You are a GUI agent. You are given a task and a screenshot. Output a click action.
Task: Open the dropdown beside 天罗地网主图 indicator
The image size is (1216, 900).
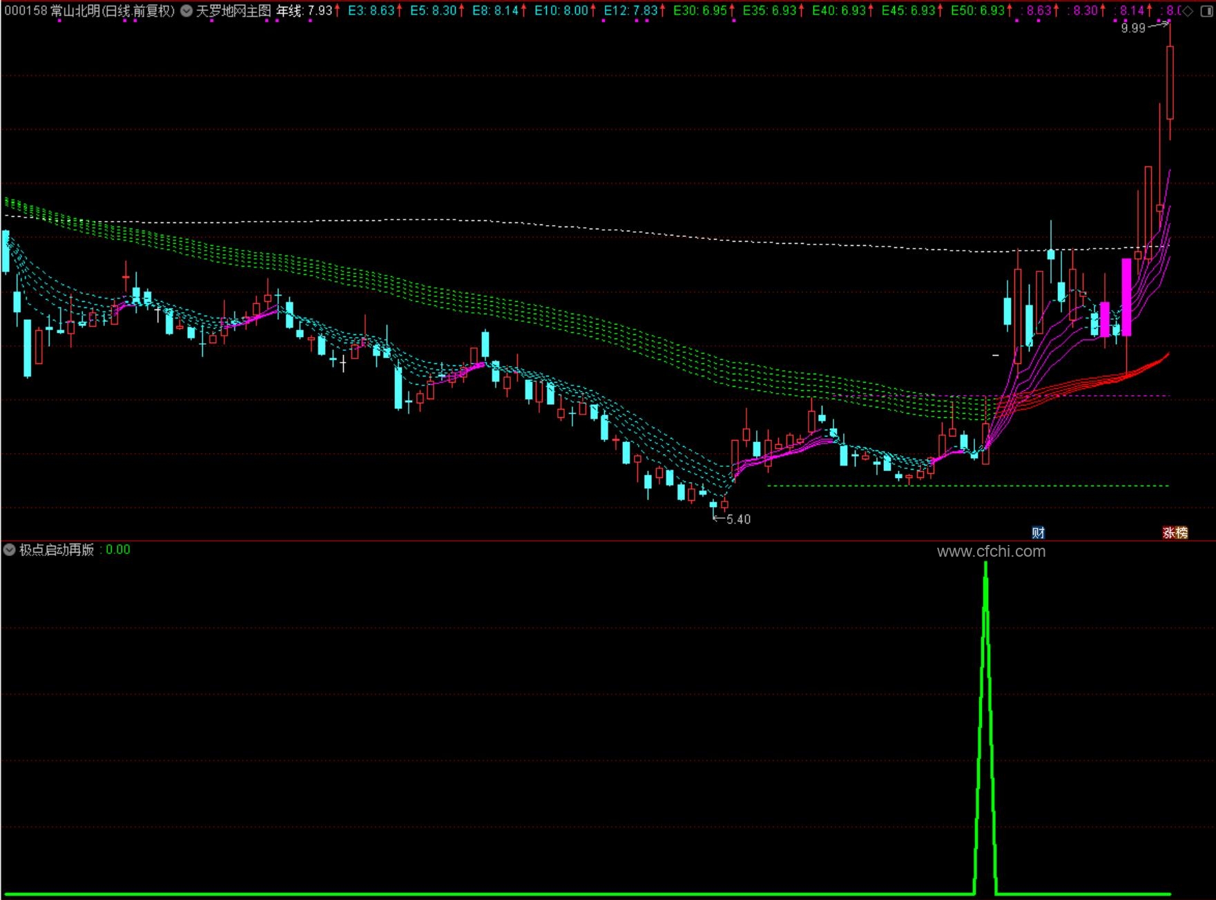point(186,11)
